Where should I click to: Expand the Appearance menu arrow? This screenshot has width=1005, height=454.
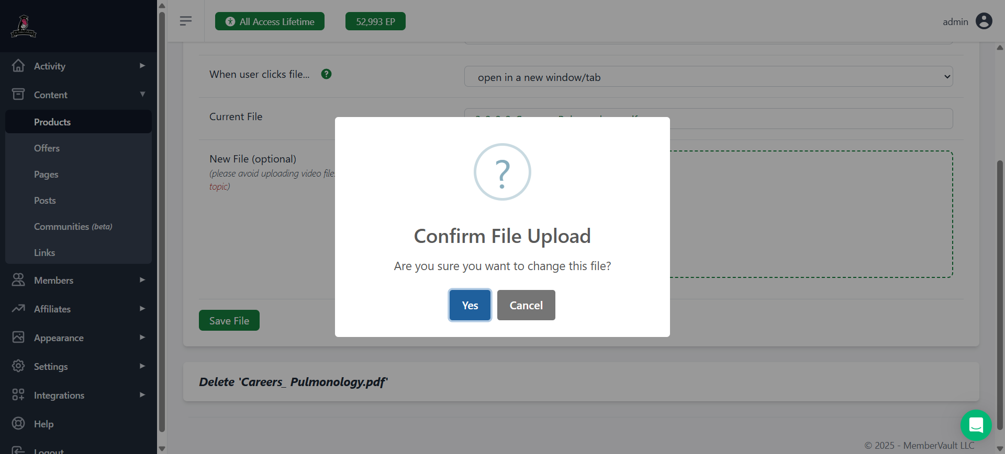(142, 337)
